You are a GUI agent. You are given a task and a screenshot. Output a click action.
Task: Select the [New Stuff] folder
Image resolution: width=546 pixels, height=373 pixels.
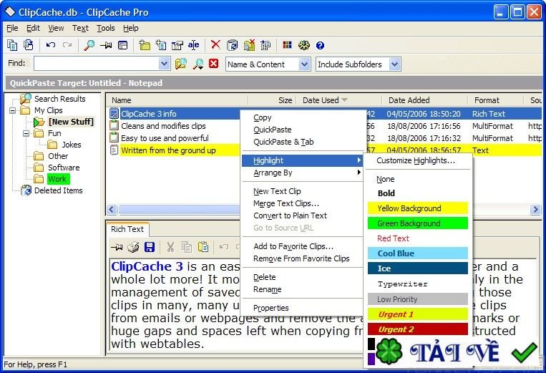tap(71, 122)
